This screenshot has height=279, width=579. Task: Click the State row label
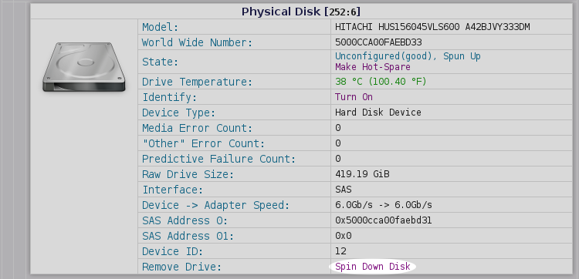(x=161, y=62)
